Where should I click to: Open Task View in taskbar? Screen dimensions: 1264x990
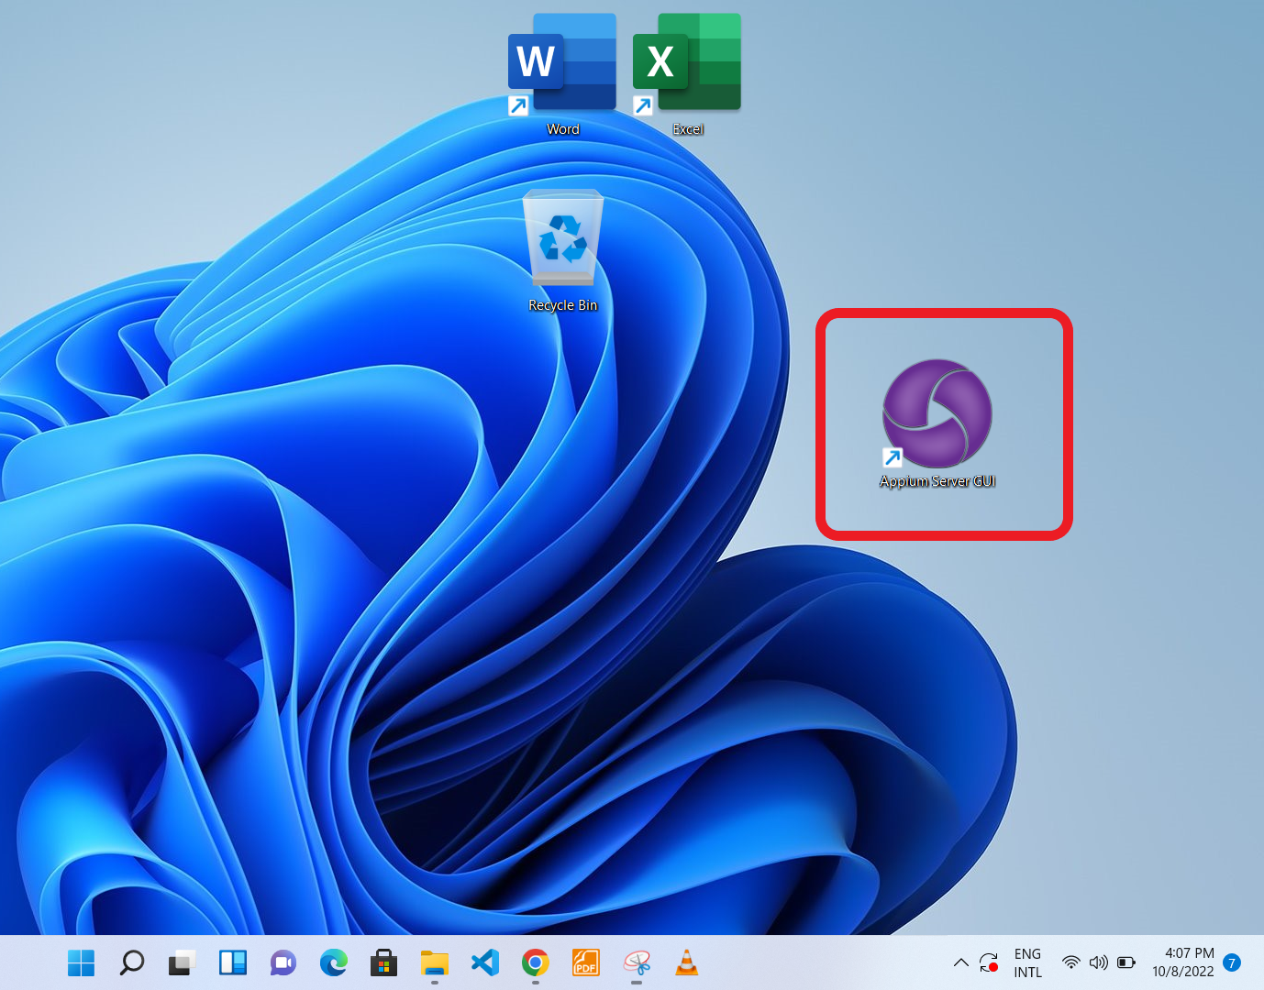click(x=183, y=962)
